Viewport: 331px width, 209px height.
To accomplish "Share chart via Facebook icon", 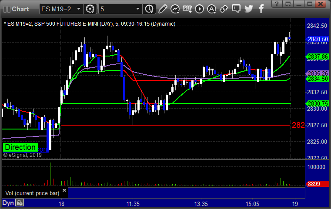I will point(261,9).
